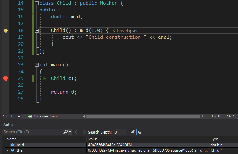Click the c1 variable on line 25
The image size is (238, 154).
click(x=71, y=78)
